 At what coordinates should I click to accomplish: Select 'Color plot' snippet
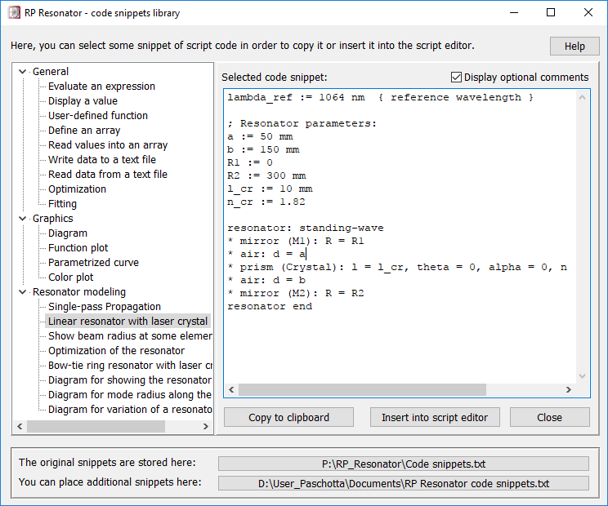[x=70, y=277]
